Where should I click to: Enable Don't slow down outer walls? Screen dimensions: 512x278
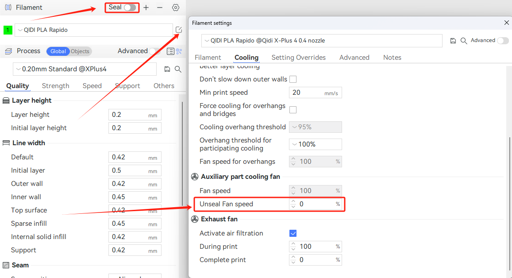click(293, 79)
